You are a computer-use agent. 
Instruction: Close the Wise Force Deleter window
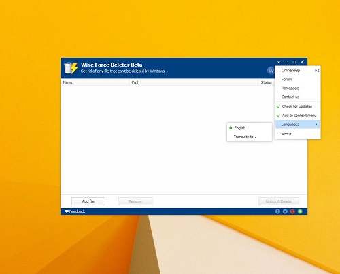(x=302, y=62)
